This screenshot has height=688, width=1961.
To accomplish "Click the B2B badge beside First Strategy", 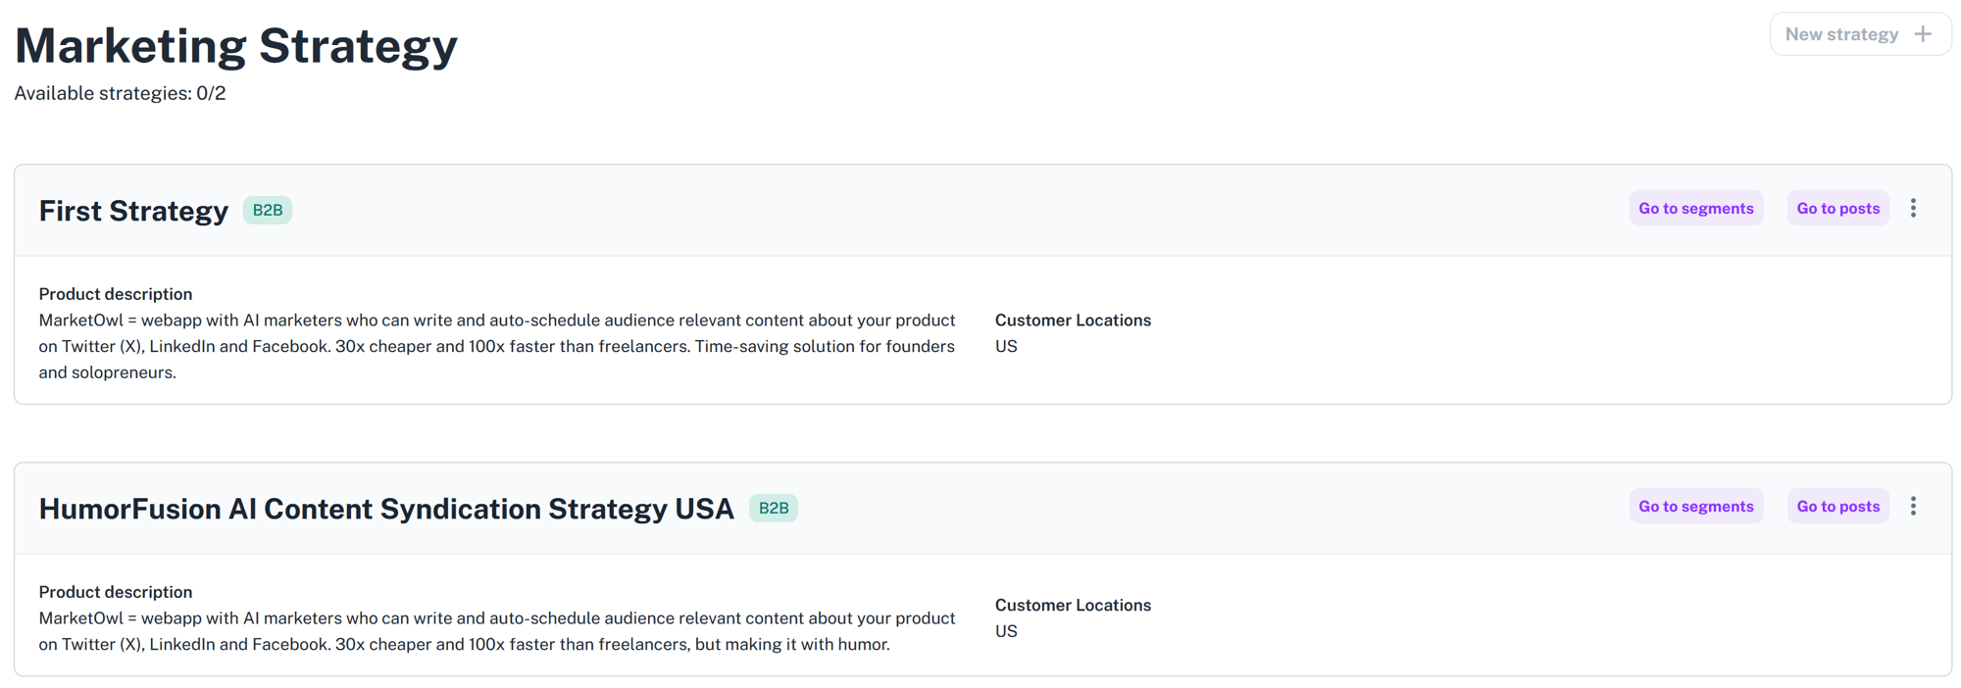I will coord(268,210).
